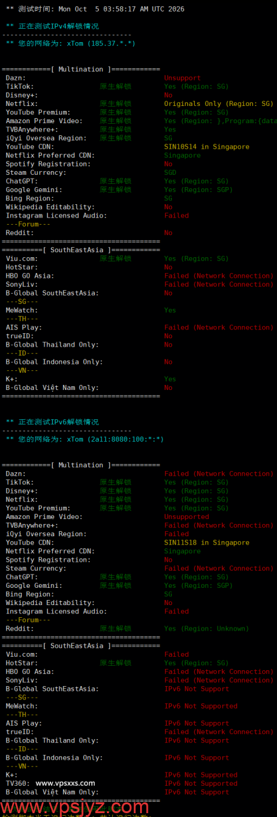Click the red Failed result for Viu.com
Image resolution: width=277 pixels, height=817 pixels.
point(176,654)
